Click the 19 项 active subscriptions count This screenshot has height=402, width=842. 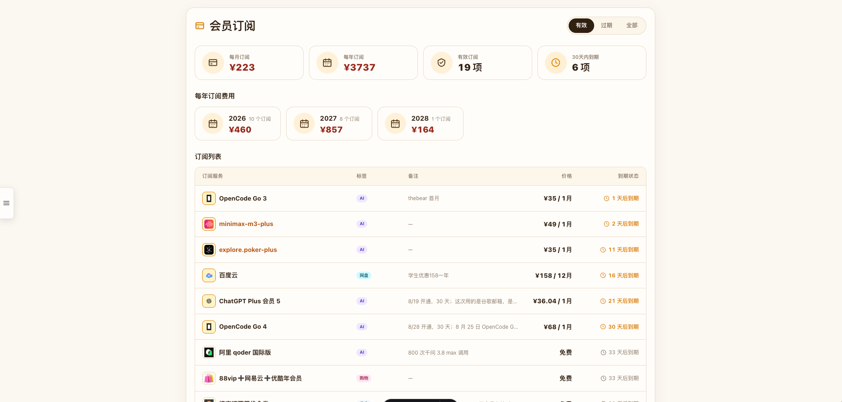coord(470,68)
